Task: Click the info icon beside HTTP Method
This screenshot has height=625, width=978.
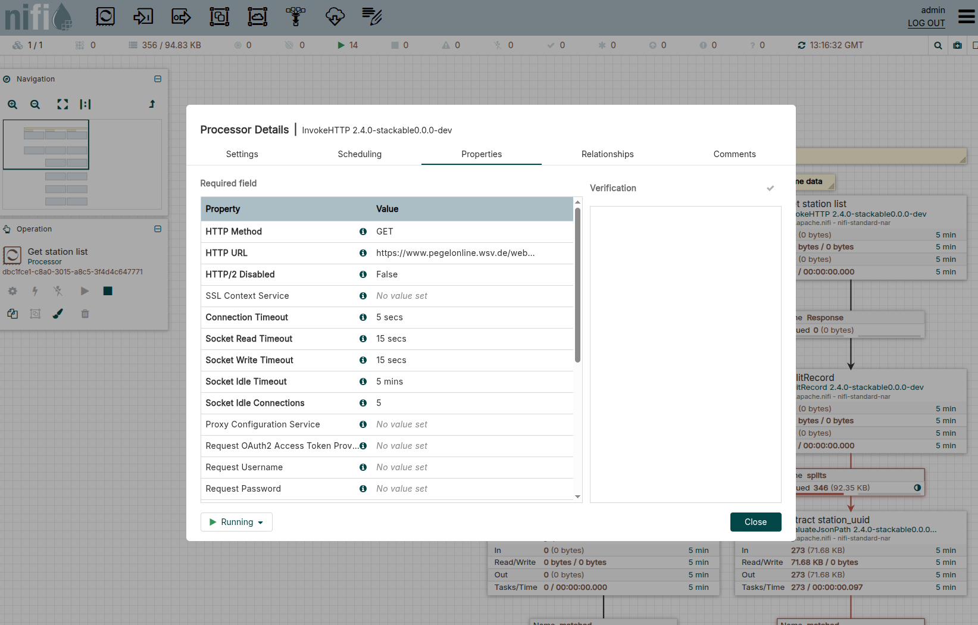Action: click(x=363, y=232)
